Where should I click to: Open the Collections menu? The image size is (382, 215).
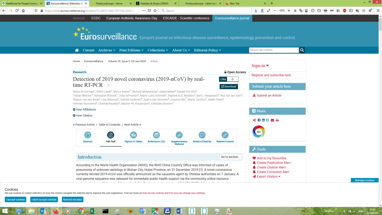(x=157, y=50)
